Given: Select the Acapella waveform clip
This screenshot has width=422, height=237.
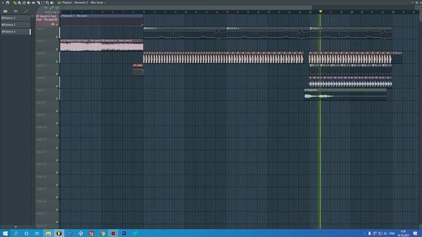Looking at the screenshot, I should pos(346,96).
